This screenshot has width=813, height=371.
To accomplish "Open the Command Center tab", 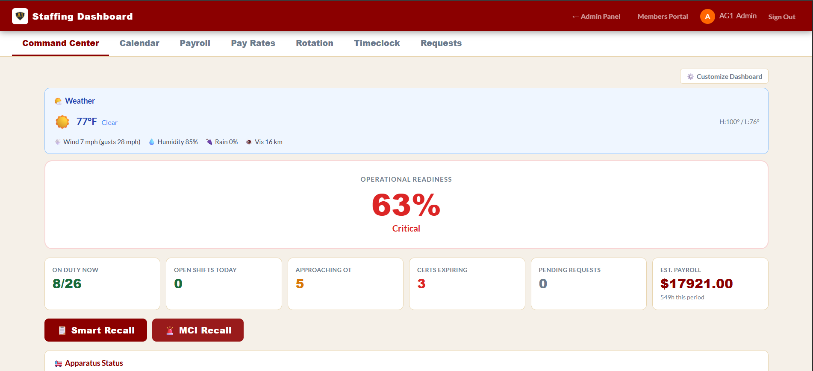I will [x=61, y=43].
